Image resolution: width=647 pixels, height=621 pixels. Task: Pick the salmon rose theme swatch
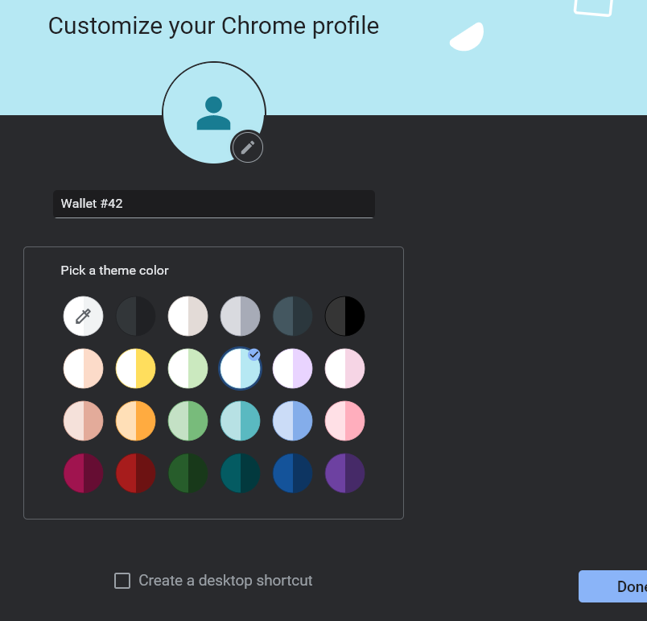tap(84, 420)
